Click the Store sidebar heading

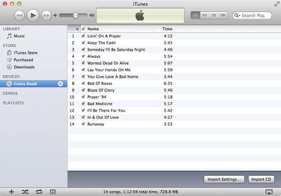click(x=9, y=45)
